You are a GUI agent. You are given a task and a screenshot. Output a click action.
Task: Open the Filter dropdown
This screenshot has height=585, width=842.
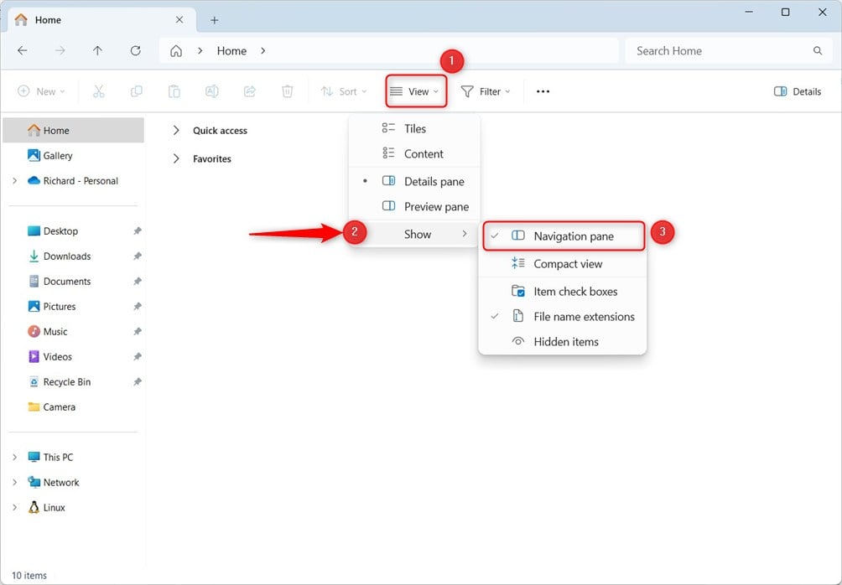point(486,91)
